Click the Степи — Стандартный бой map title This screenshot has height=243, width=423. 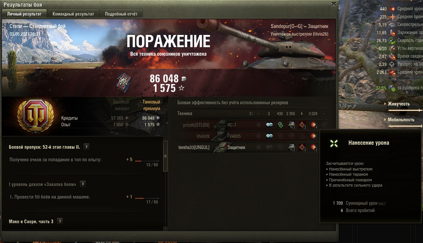(37, 26)
